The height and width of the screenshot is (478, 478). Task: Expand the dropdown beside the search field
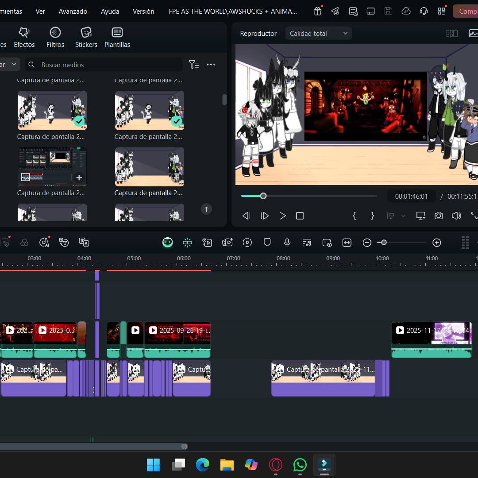(x=10, y=64)
